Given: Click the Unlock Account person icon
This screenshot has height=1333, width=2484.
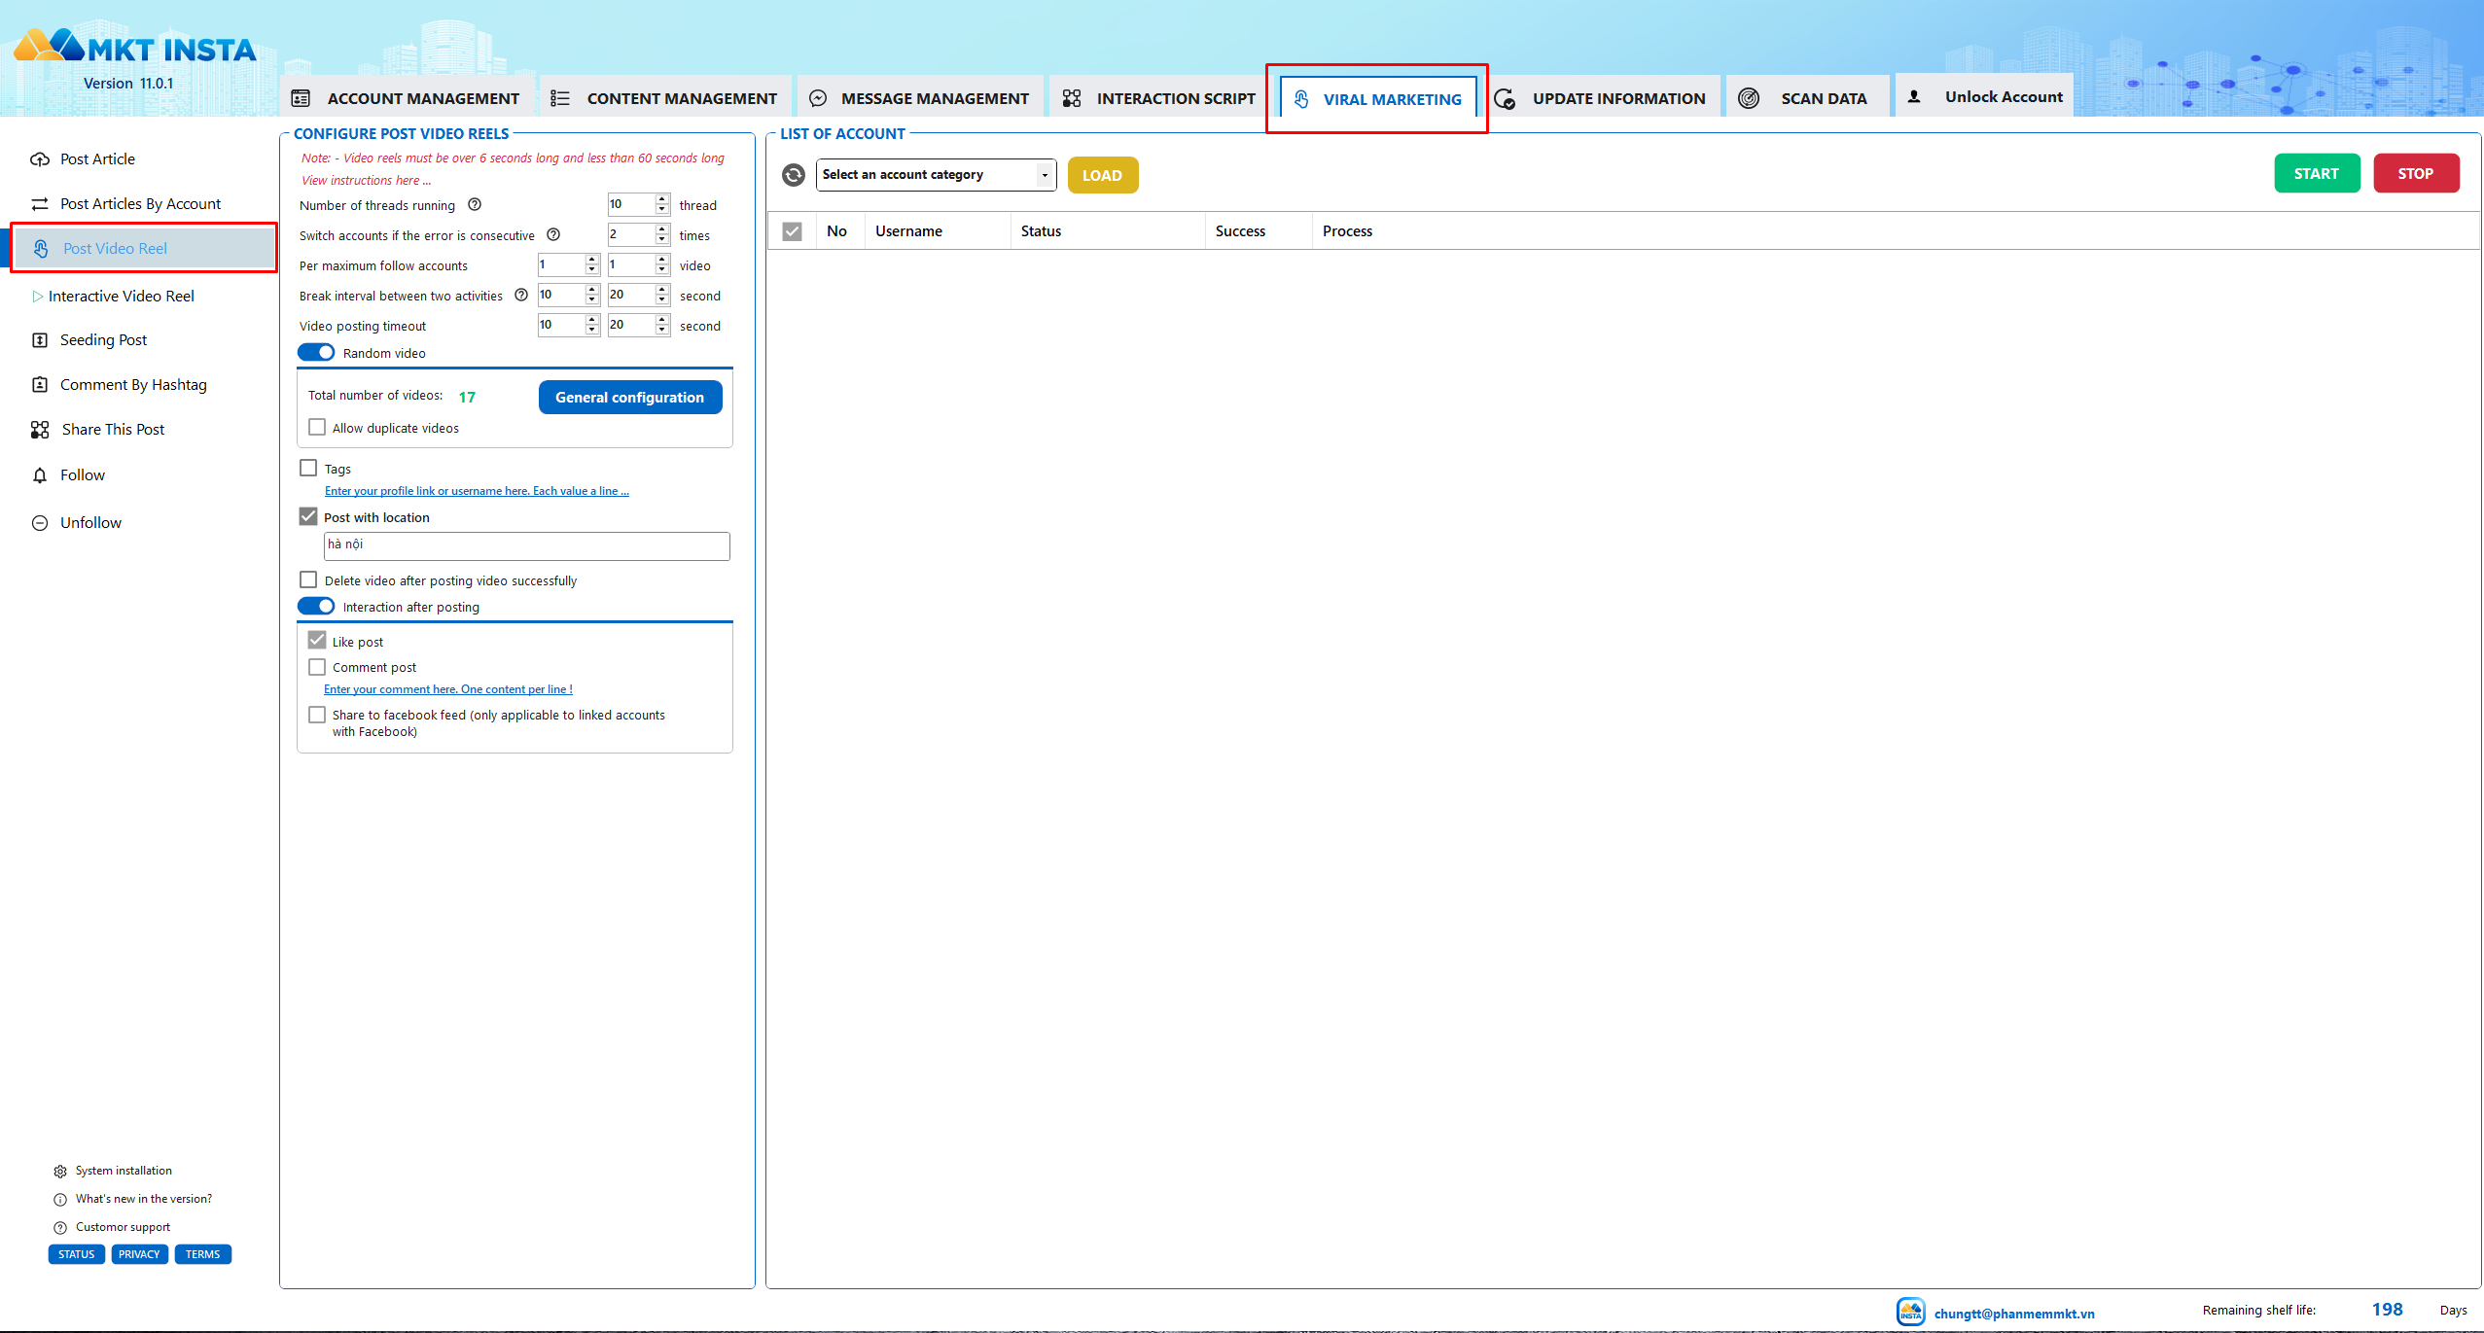Looking at the screenshot, I should coord(1914,96).
